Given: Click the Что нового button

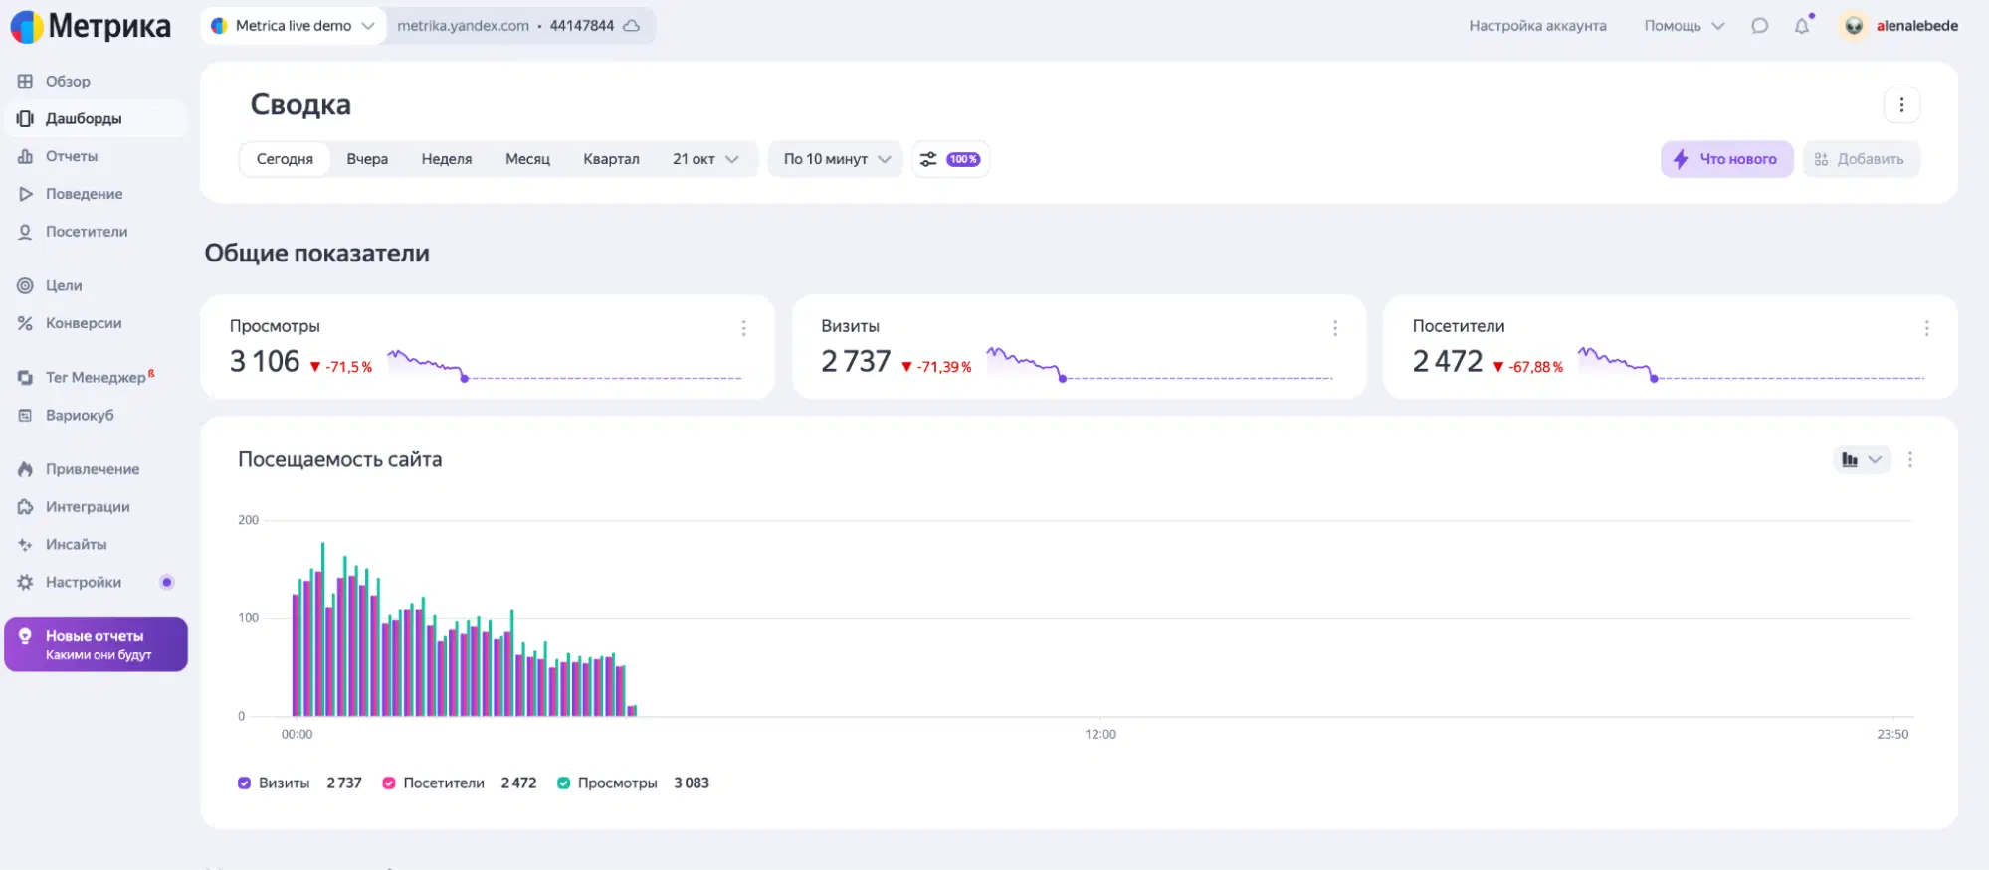Looking at the screenshot, I should click(x=1726, y=159).
